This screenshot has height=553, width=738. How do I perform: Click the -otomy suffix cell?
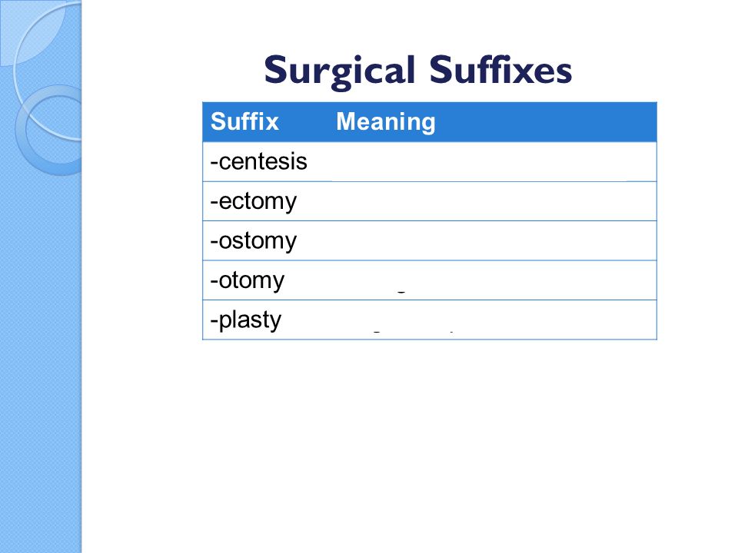tap(266, 280)
